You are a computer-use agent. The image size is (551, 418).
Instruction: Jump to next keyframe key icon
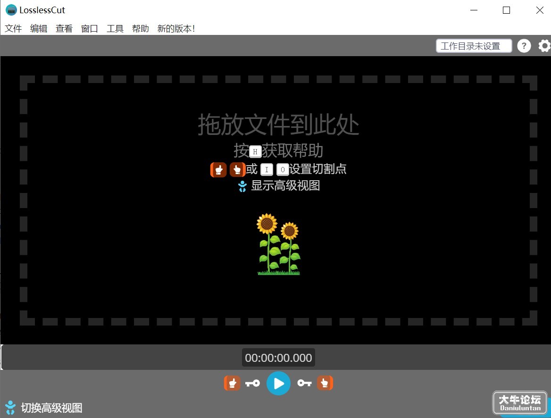[x=304, y=383]
